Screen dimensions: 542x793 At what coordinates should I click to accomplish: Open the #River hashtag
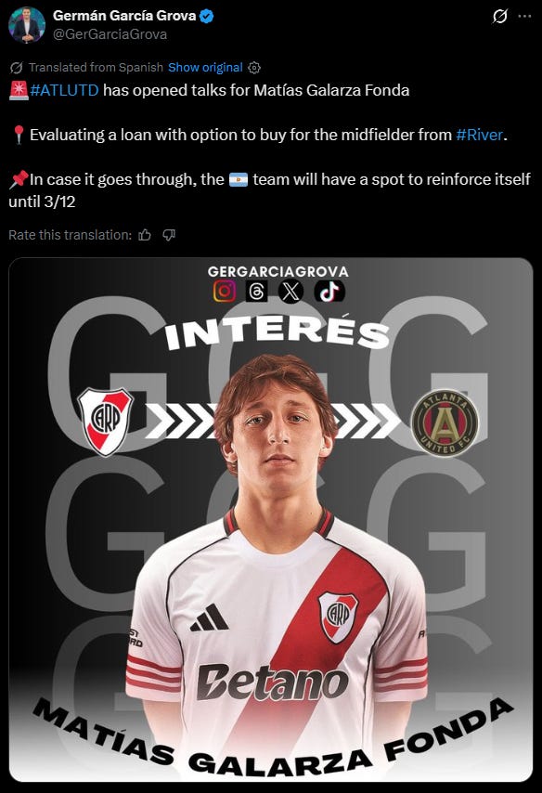[479, 135]
